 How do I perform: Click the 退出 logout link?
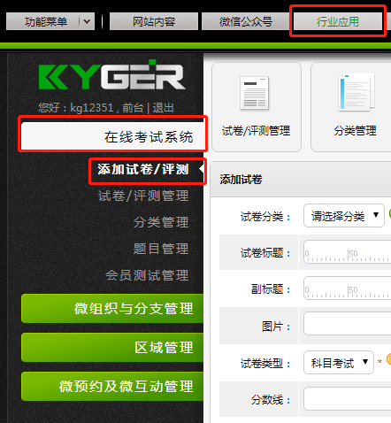pos(163,108)
